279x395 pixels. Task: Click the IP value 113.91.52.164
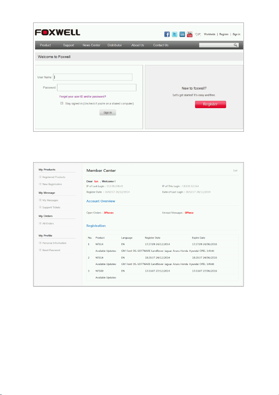pyautogui.click(x=190, y=186)
